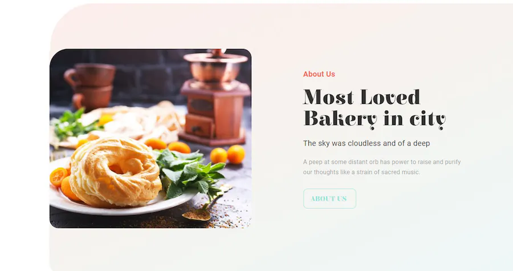Click the ring-shaped pastry on the plate
The height and width of the screenshot is (271, 513).
coord(115,172)
